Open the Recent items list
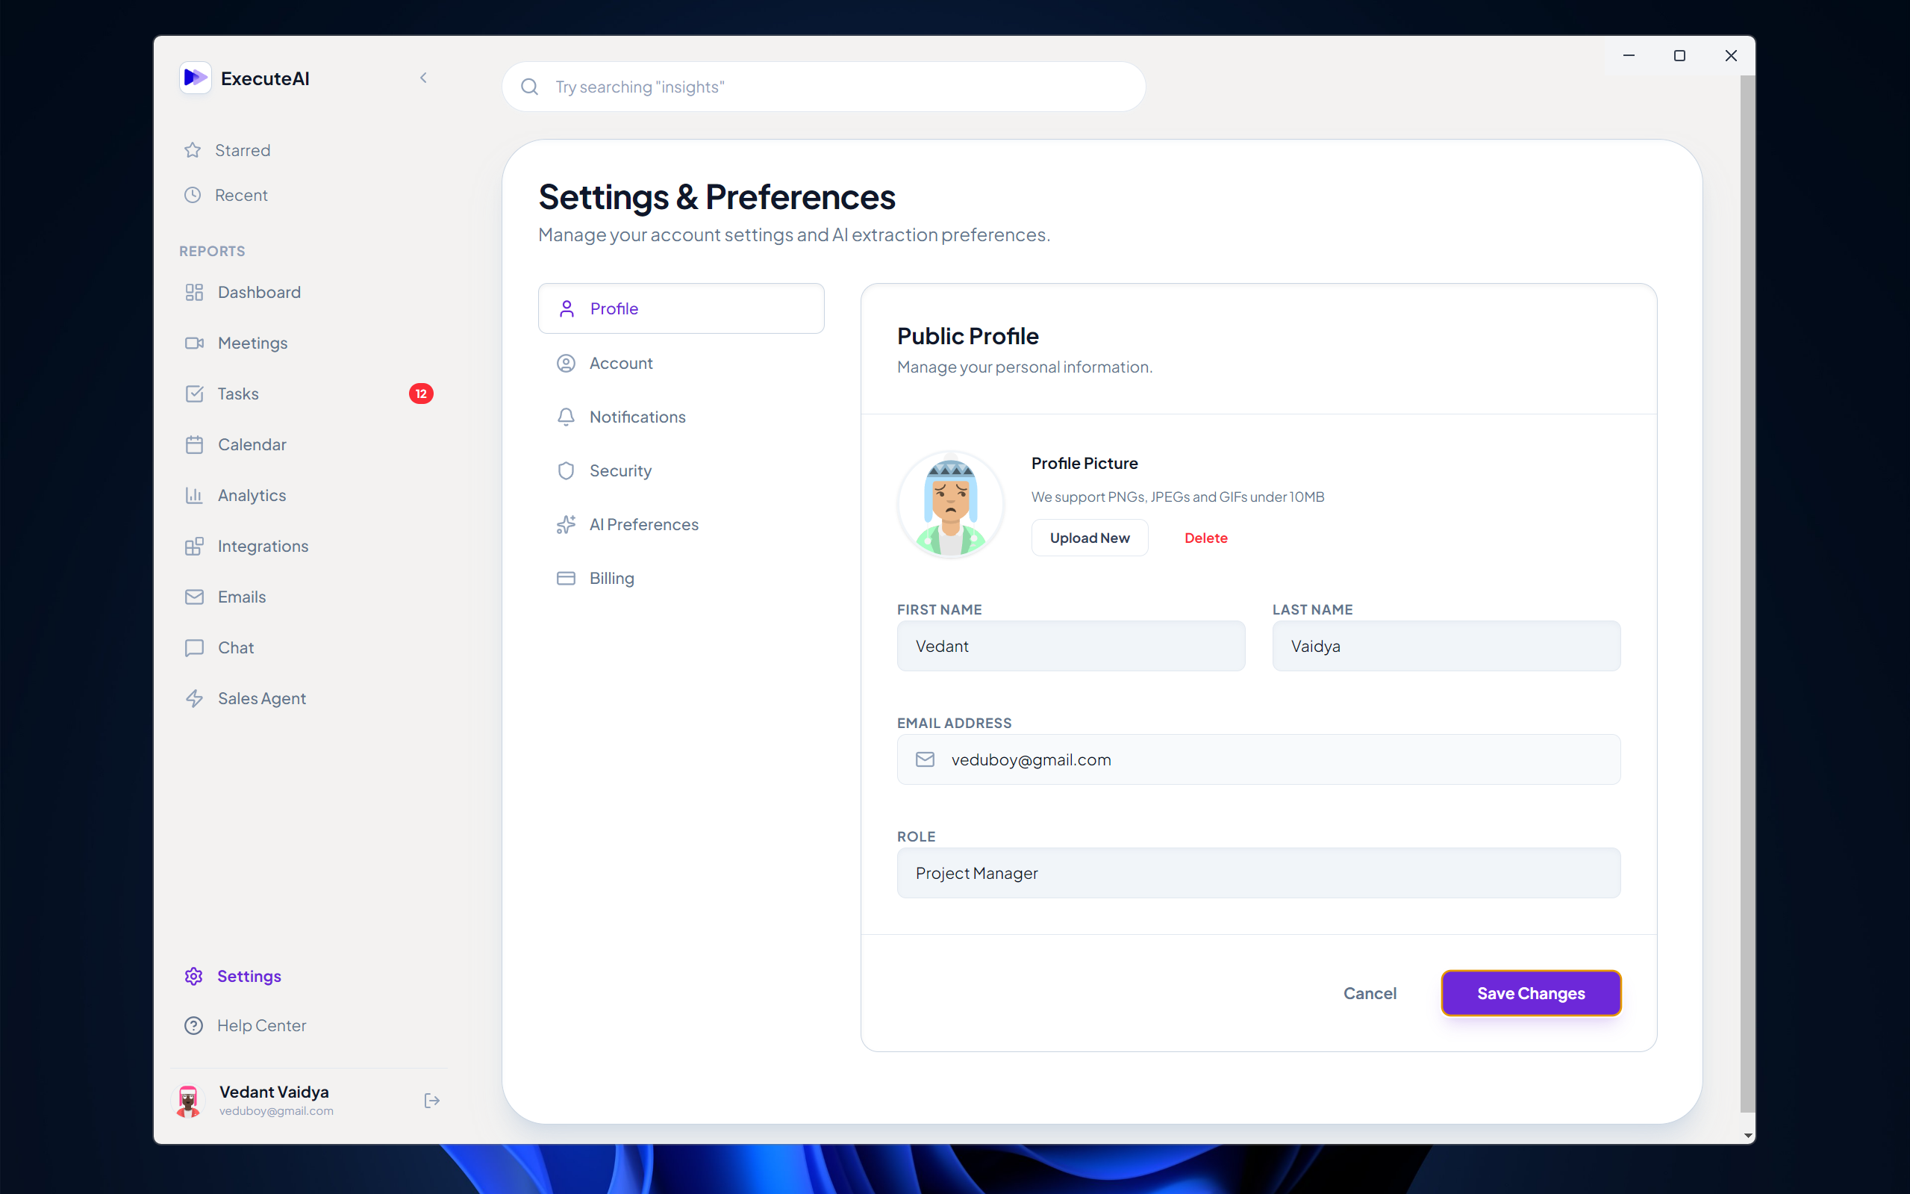Image resolution: width=1910 pixels, height=1194 pixels. (x=240, y=195)
